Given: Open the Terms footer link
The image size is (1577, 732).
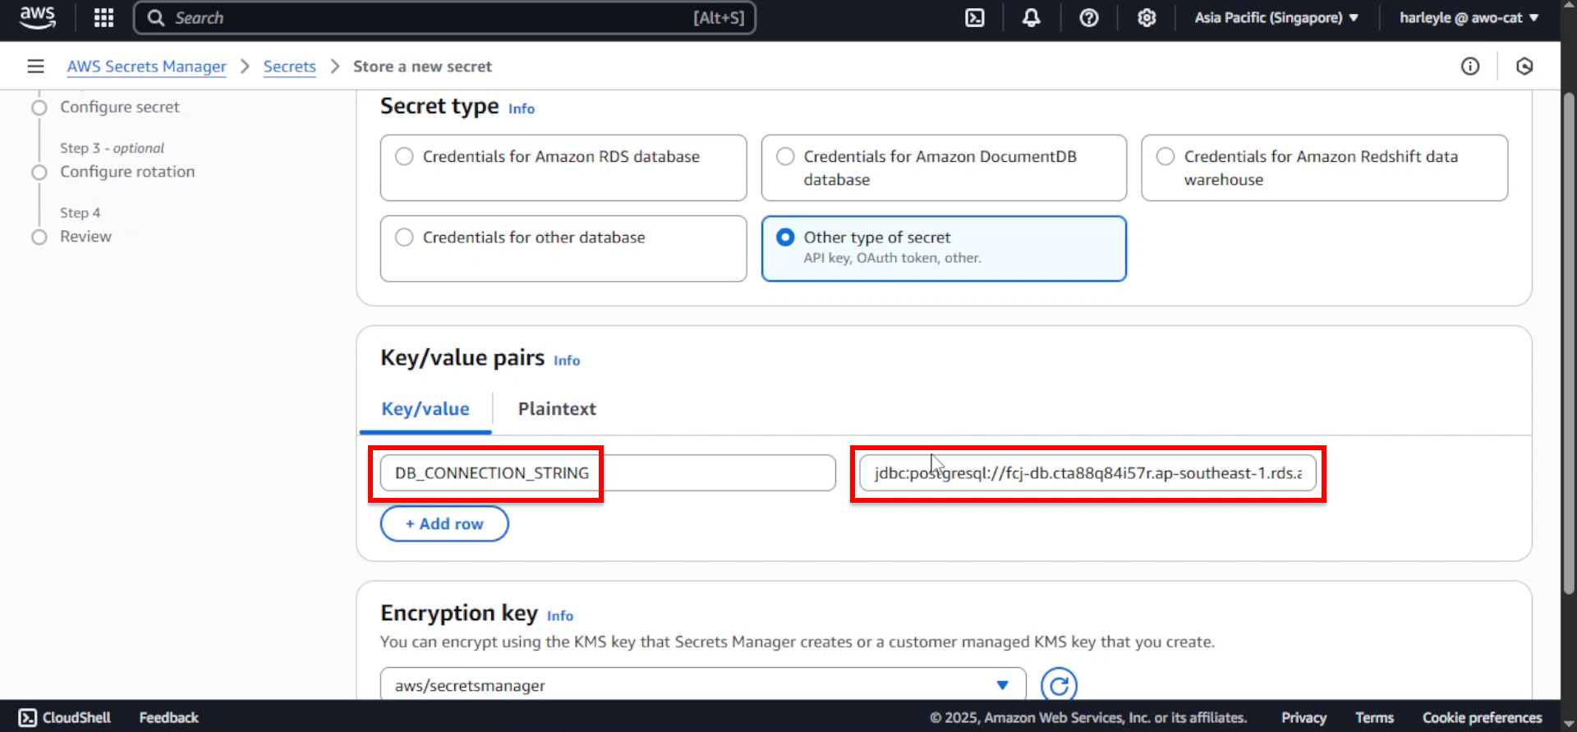Looking at the screenshot, I should 1374,717.
